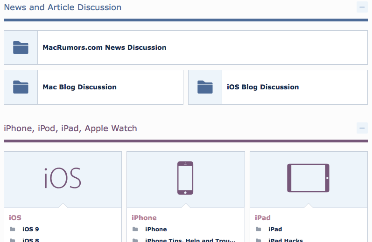This screenshot has width=372, height=242.
Task: Open the pink iOS category link
Action: pos(15,218)
